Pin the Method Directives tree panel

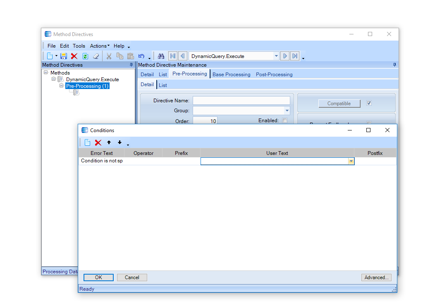pos(131,65)
